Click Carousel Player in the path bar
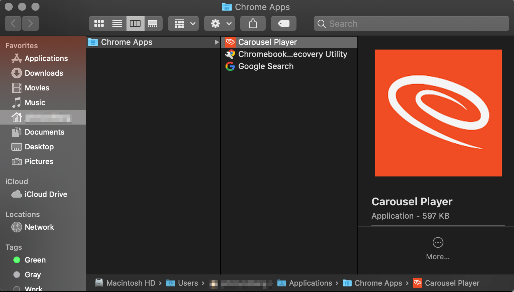Screen dimensions: 514x292 pyautogui.click(x=446, y=283)
